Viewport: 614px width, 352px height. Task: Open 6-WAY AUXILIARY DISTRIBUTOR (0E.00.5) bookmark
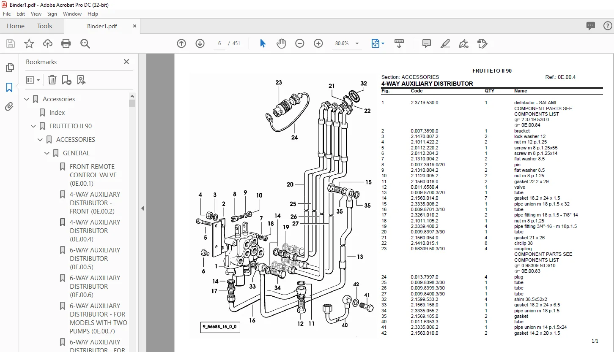(95, 259)
